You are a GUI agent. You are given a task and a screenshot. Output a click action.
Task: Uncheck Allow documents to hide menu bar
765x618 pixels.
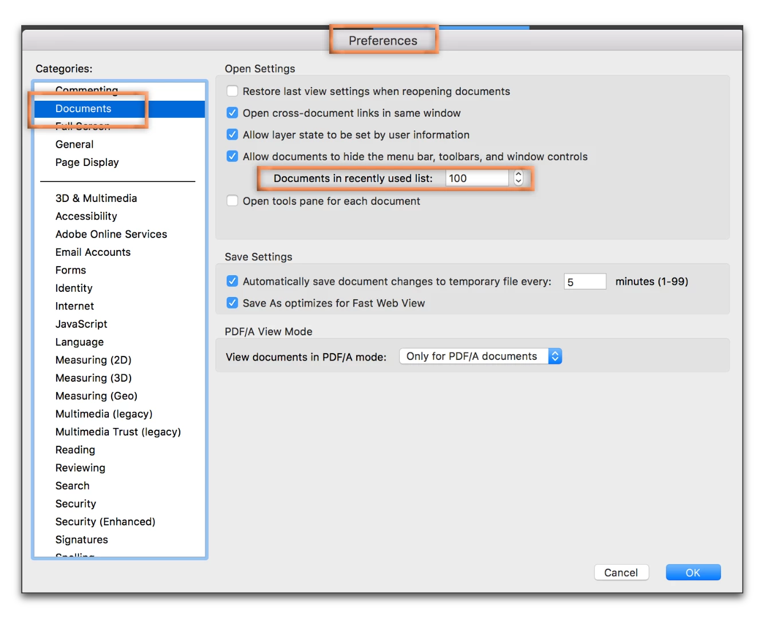[232, 157]
